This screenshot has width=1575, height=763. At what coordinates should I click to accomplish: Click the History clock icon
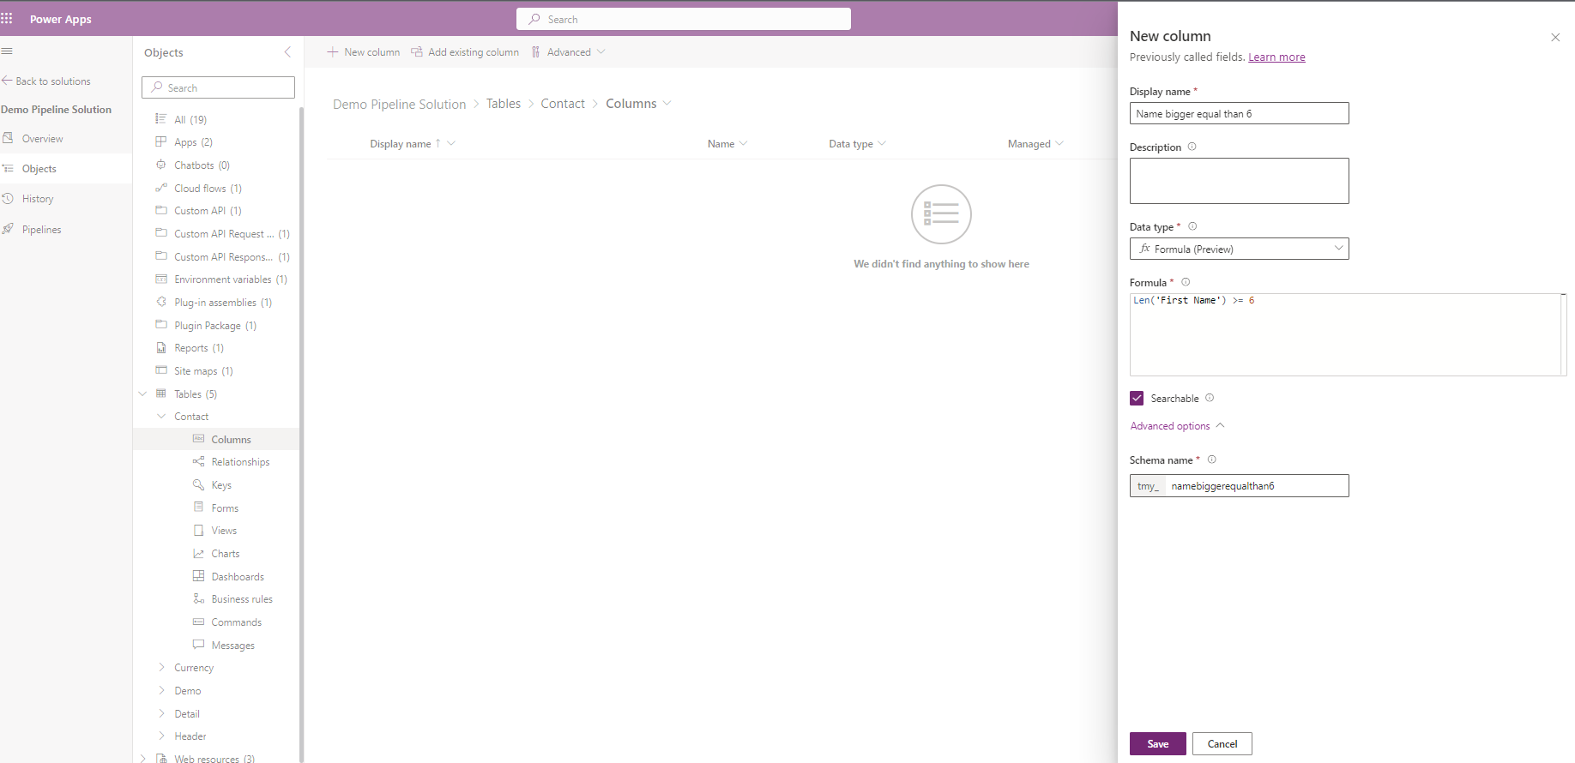pyautogui.click(x=8, y=198)
